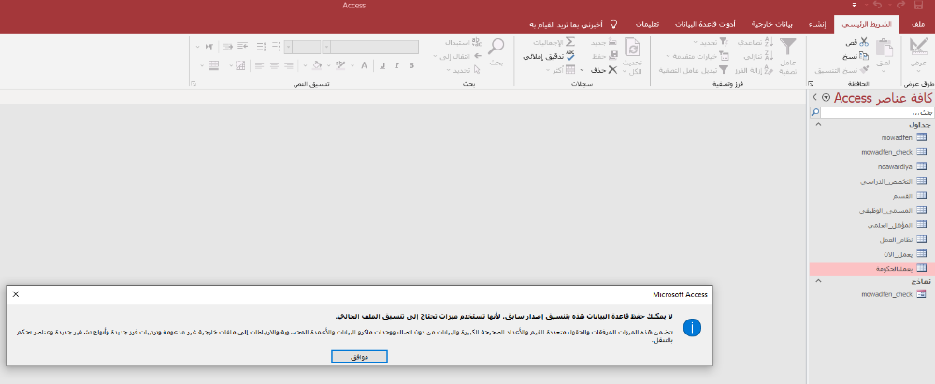Center text in text formatting group
The width and height of the screenshot is (935, 384).
point(274,65)
